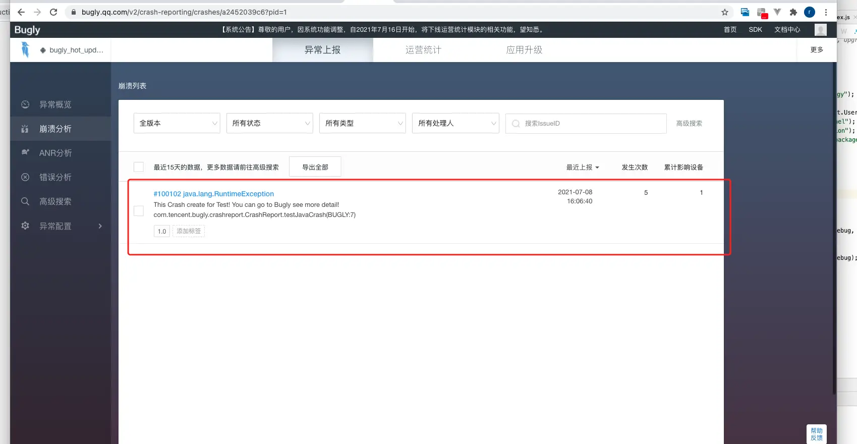The image size is (857, 444).
Task: Switch to the 应用升级 tab
Action: point(524,50)
